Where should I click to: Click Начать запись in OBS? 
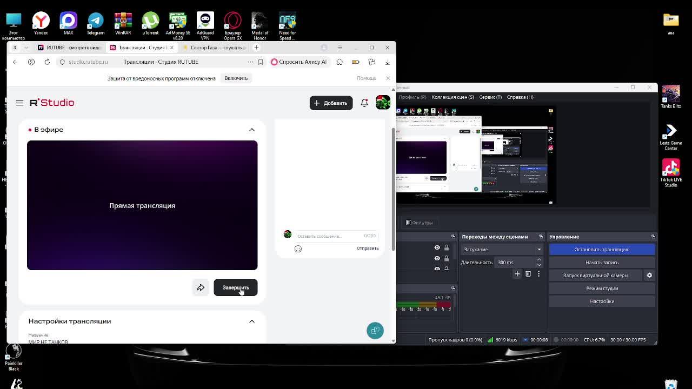pos(602,263)
